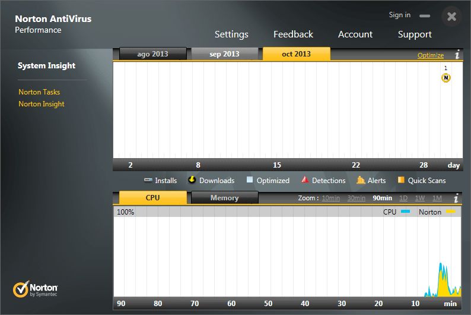This screenshot has width=471, height=315.
Task: Select the CPU graph tab
Action: click(x=152, y=198)
